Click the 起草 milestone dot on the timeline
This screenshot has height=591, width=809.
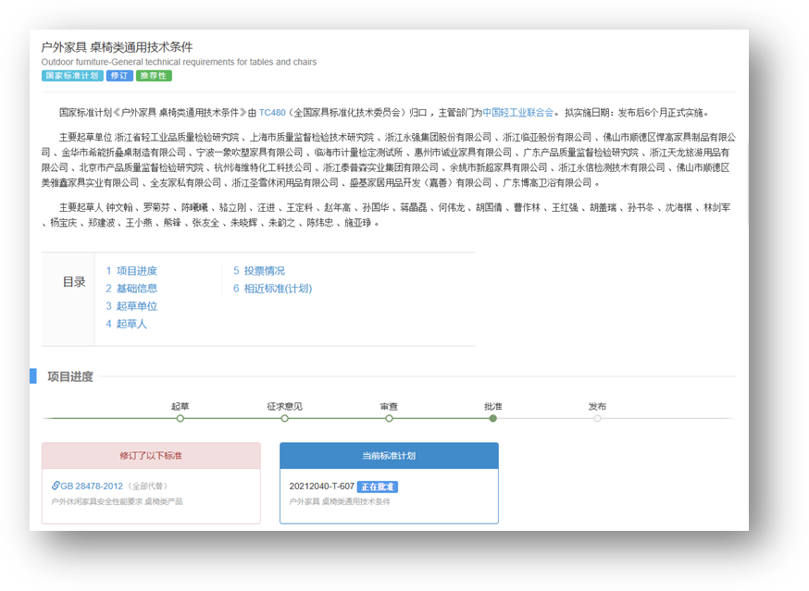pos(180,418)
